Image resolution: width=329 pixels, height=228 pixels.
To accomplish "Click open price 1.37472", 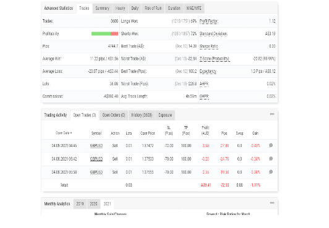I will pos(148,145).
